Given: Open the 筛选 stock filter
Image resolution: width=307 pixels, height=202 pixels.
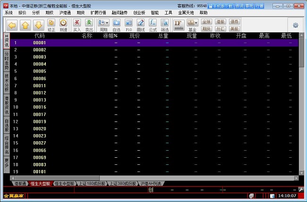Looking at the screenshot, I should coord(165,25).
